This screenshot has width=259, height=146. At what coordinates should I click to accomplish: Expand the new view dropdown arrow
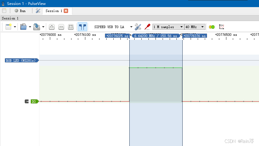15,27
